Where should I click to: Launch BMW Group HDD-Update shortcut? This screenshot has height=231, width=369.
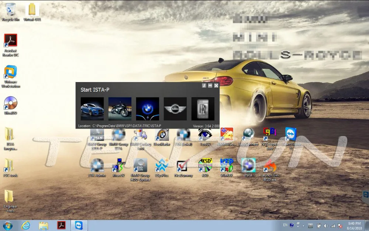point(140,170)
